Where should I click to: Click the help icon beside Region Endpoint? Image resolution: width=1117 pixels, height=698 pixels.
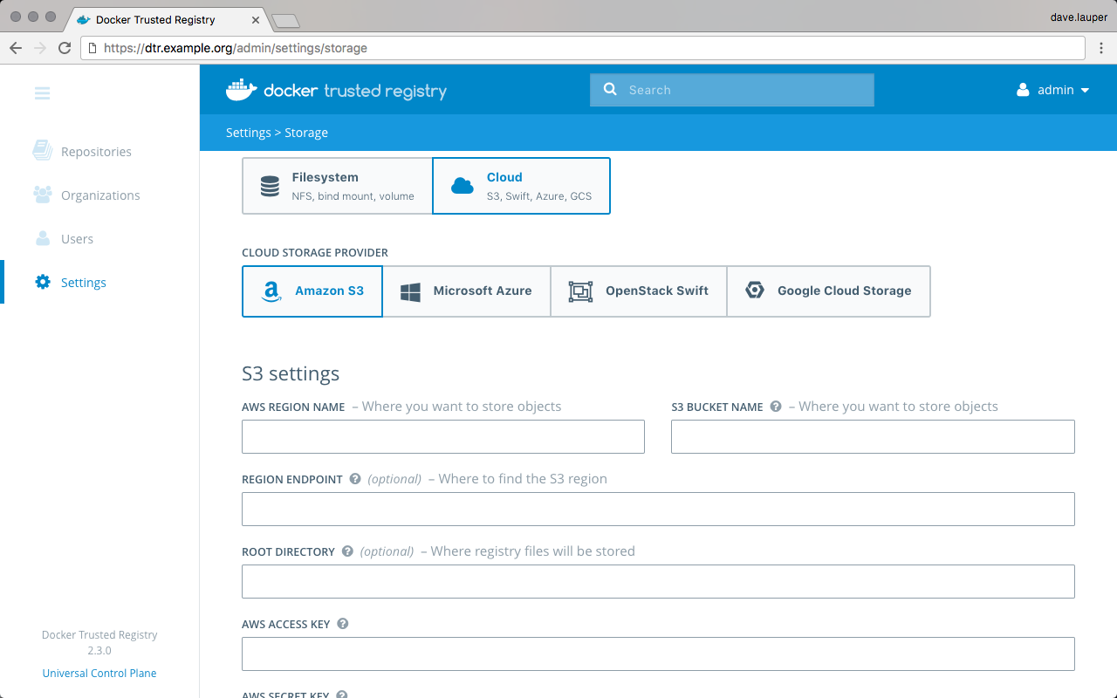[355, 479]
